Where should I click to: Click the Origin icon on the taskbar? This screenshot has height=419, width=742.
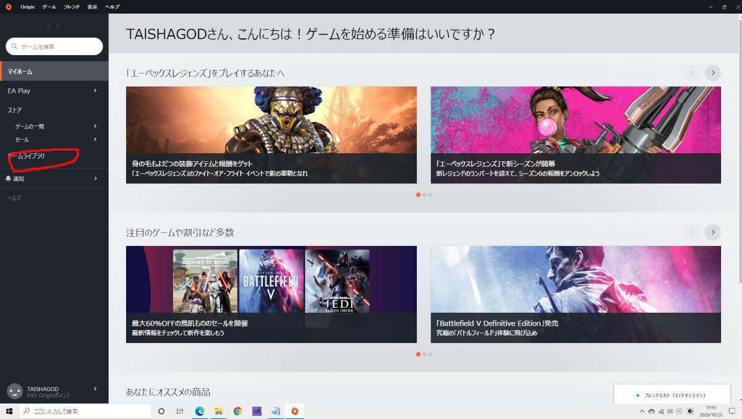point(295,411)
